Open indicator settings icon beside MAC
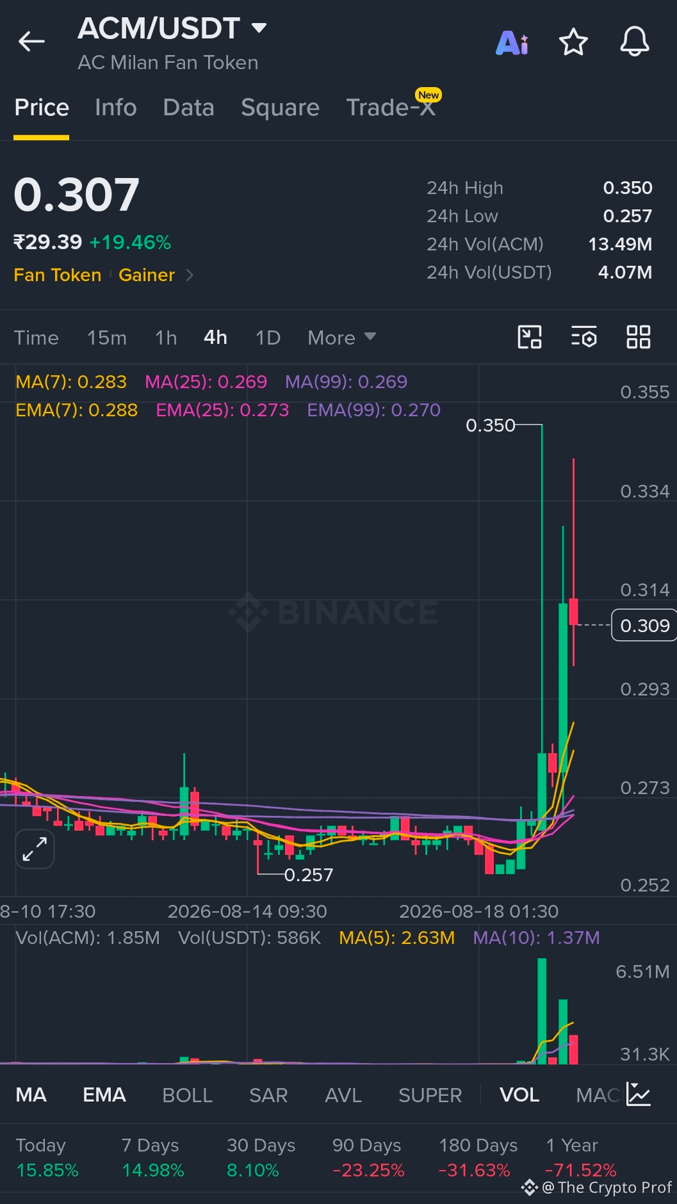 coord(639,1094)
